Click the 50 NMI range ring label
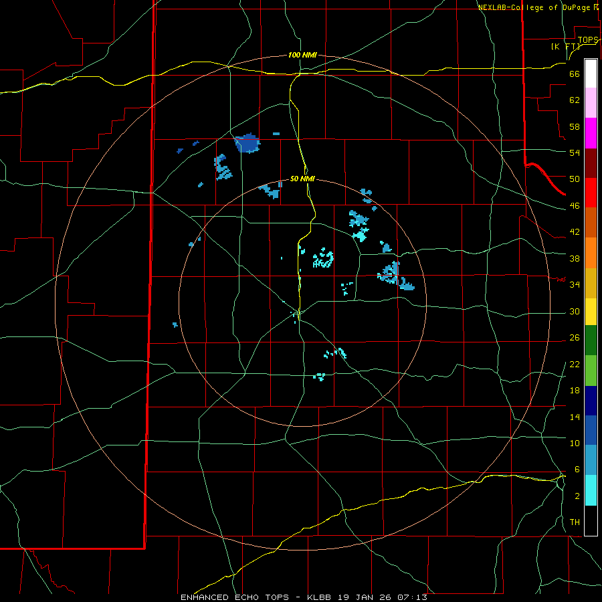 [302, 179]
